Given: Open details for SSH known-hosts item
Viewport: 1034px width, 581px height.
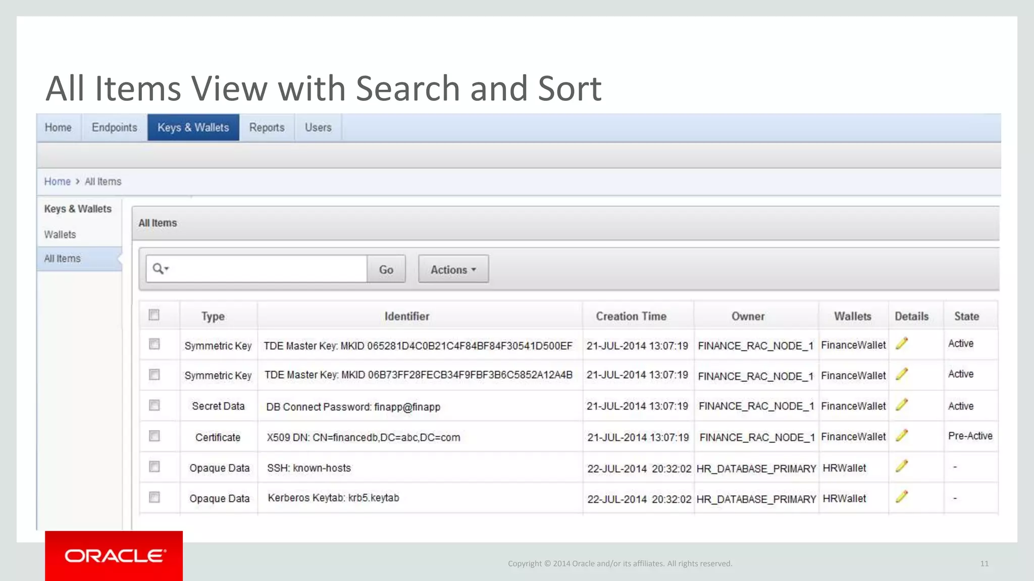Looking at the screenshot, I should [902, 466].
